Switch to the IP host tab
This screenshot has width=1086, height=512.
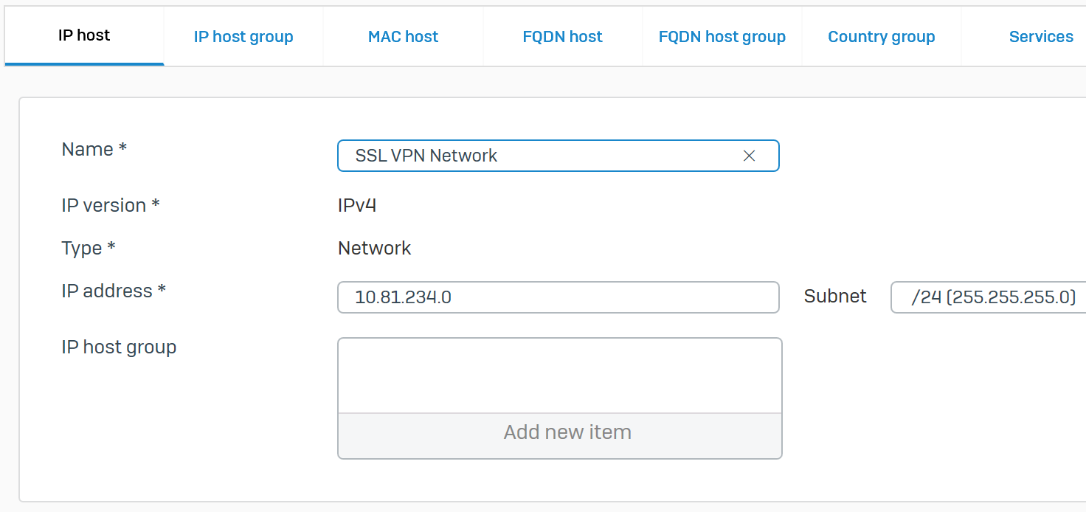pyautogui.click(x=84, y=35)
